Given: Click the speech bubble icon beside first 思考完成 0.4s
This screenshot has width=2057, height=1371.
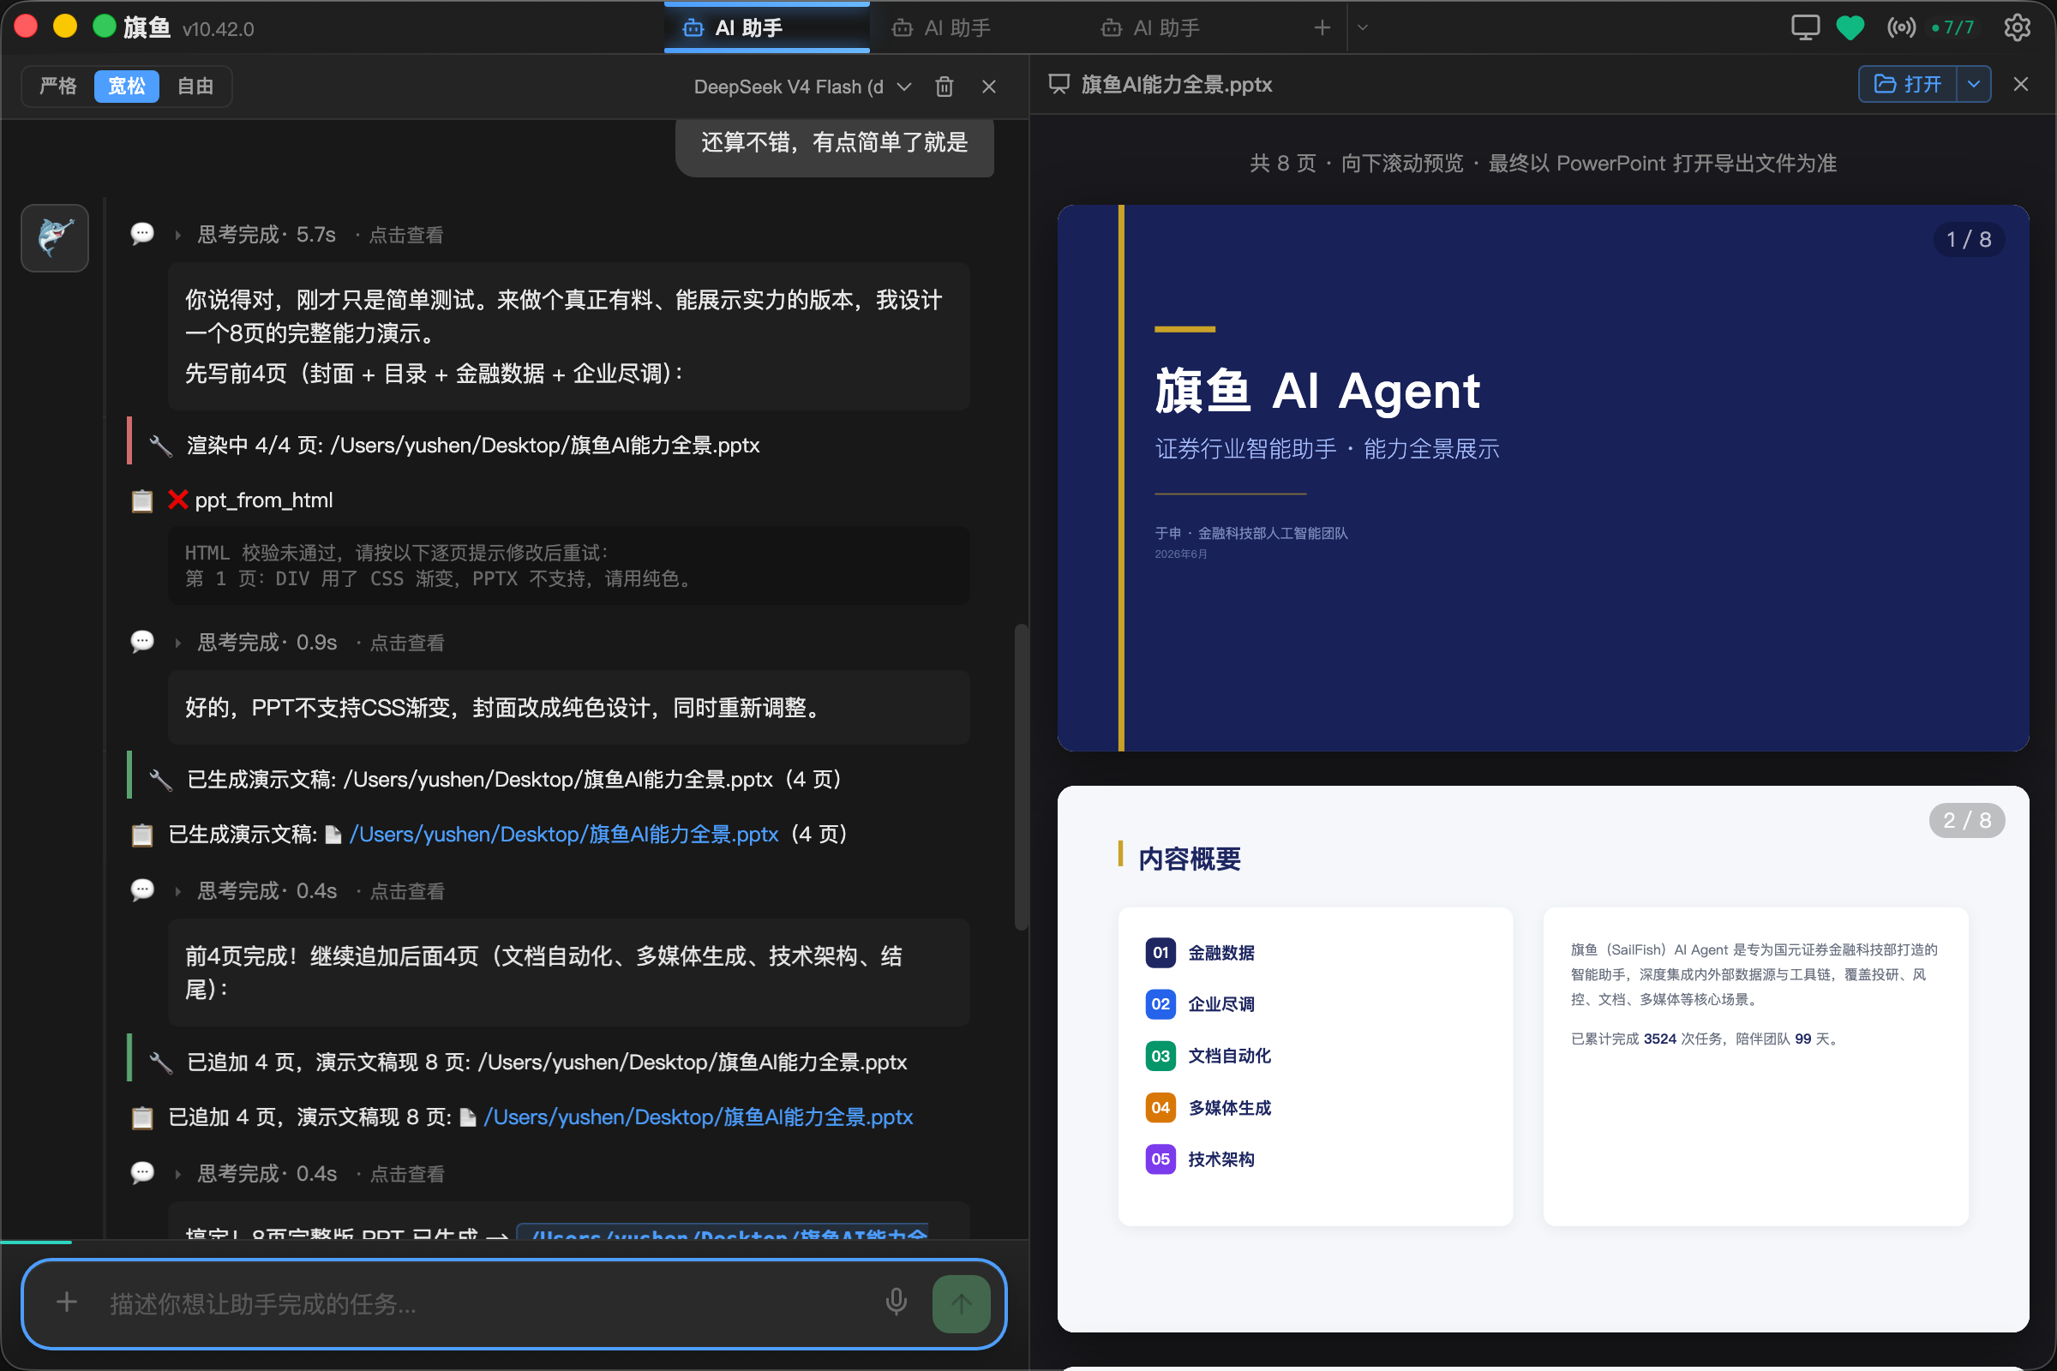Looking at the screenshot, I should point(141,890).
